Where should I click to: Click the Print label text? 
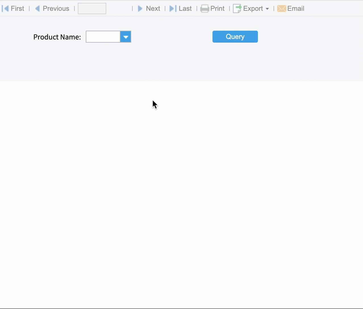pyautogui.click(x=218, y=8)
